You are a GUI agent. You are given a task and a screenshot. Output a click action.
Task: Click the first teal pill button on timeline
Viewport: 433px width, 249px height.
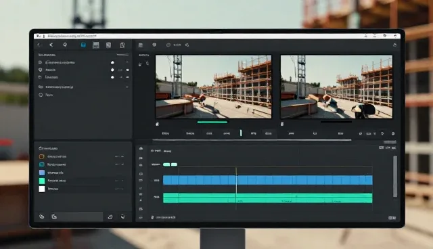[x=166, y=164]
